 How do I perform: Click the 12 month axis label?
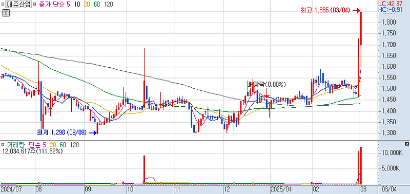227,189
